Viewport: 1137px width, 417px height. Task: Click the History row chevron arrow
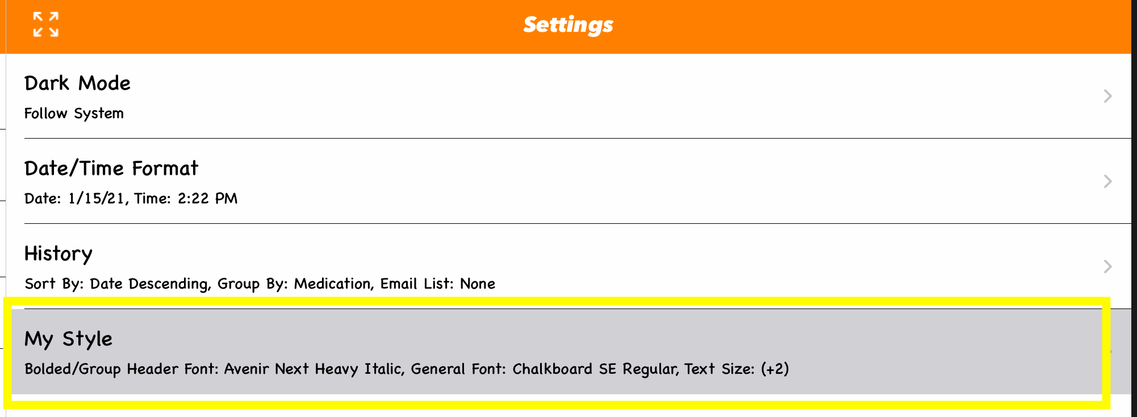[x=1107, y=266]
